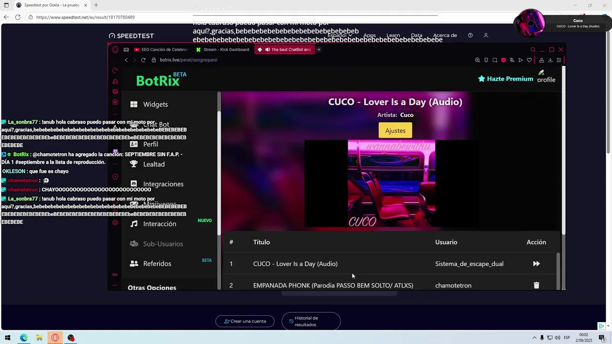Click Opera GX taskbar icon
Screen dimensions: 612x344
pos(55,338)
